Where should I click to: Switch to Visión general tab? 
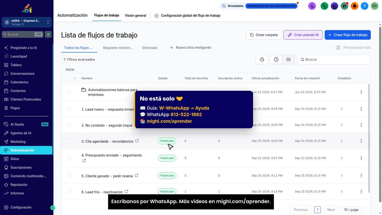tap(135, 15)
